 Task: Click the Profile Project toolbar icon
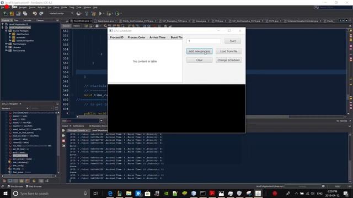(117, 14)
